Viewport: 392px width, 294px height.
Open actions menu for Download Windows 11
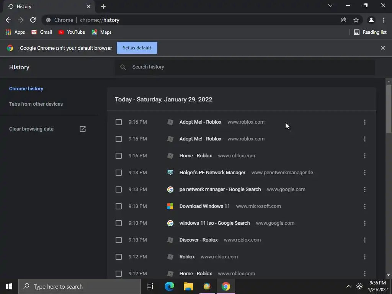pos(365,206)
